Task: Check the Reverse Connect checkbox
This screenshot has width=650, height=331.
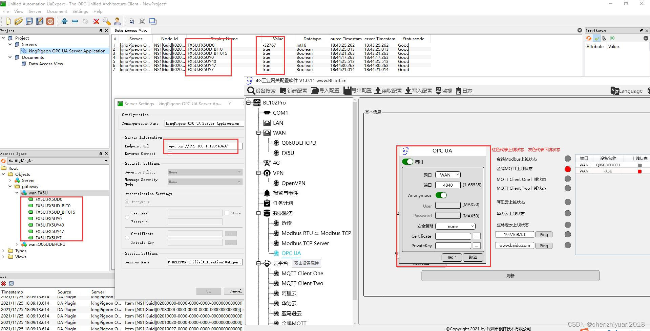Action: pos(170,154)
